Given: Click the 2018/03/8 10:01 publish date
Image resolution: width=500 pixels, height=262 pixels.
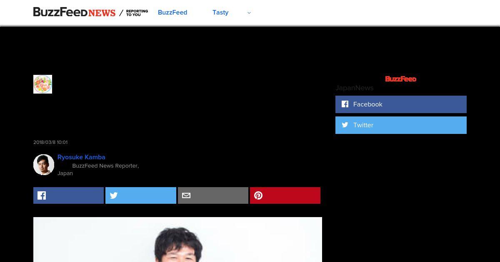Looking at the screenshot, I should tap(50, 142).
